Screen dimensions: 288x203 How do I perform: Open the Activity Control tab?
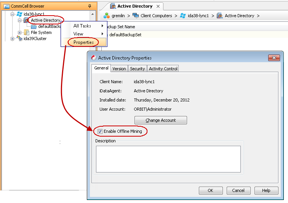pos(163,69)
